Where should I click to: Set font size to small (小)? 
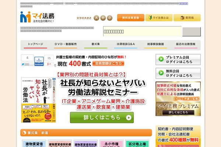(x=110, y=18)
